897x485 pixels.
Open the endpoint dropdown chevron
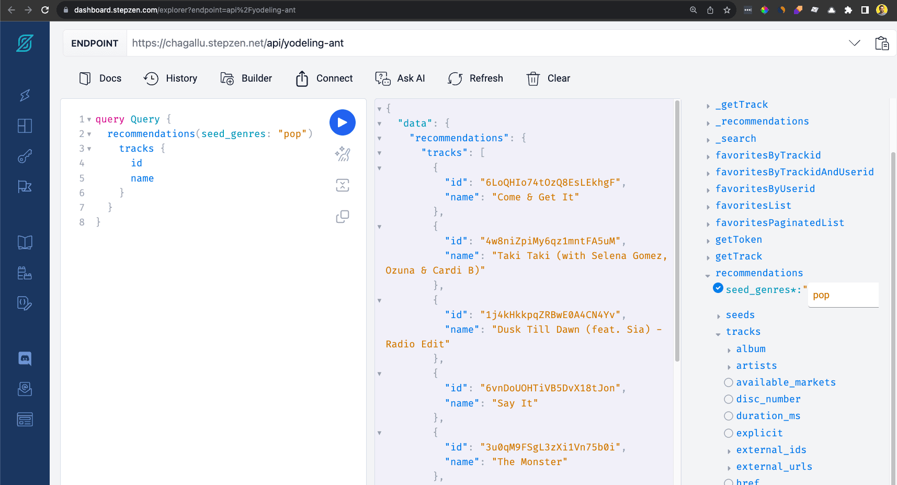point(854,43)
